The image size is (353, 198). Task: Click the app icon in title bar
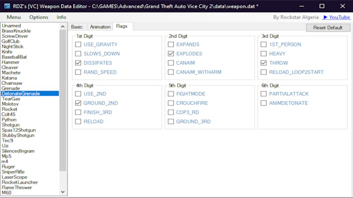click(x=6, y=6)
